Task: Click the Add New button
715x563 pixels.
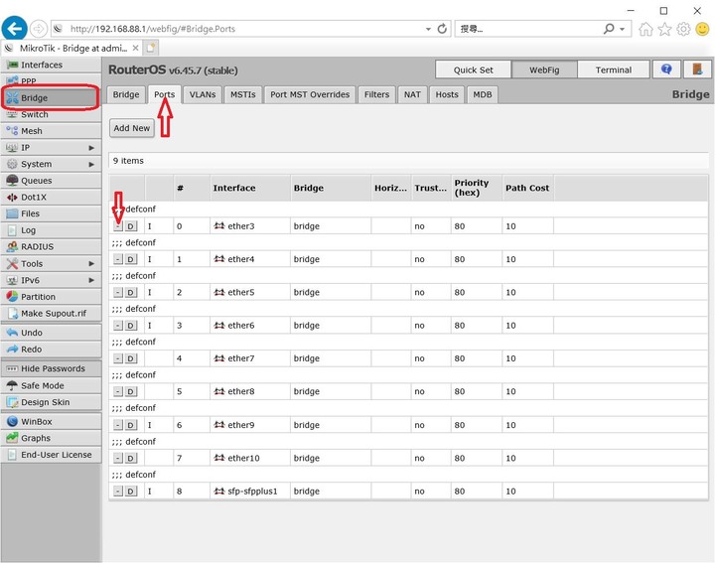Action: click(x=132, y=128)
